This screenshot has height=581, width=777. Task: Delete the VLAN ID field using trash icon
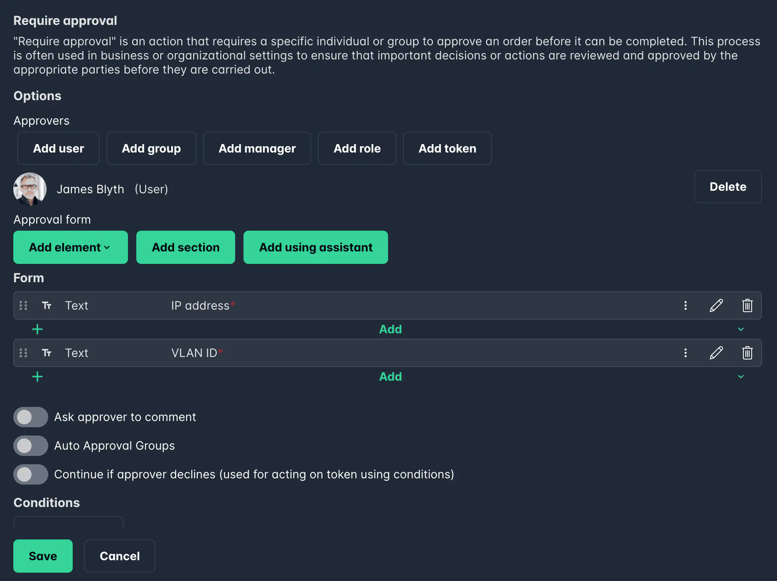(x=747, y=353)
